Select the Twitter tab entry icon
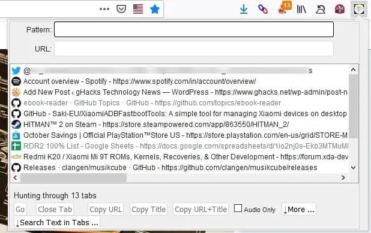Image resolution: width=371 pixels, height=233 pixels. pyautogui.click(x=16, y=70)
